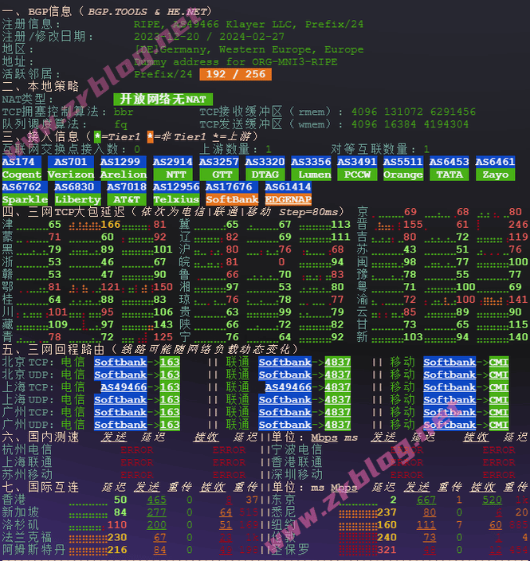Screen dimensions: 530x561
Task: Click the underlined 465 value for 香港
Action: click(157, 500)
